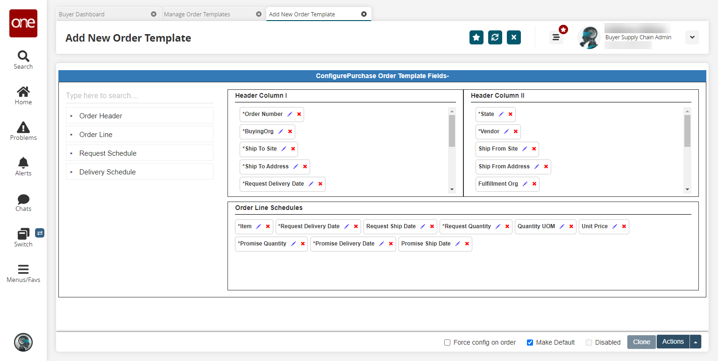718x361 pixels.
Task: Click the refresh icon in page header
Action: [495, 37]
